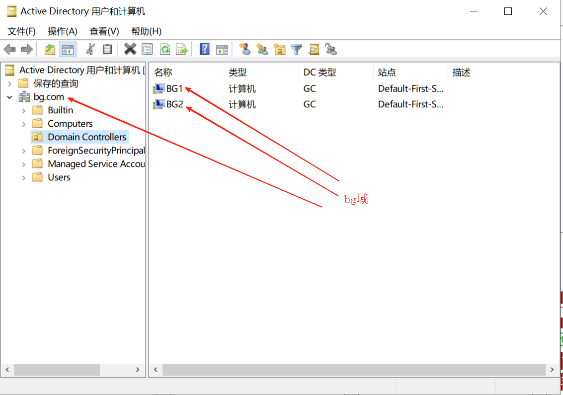
Task: Collapse the bg.com domain node
Action: (x=10, y=97)
